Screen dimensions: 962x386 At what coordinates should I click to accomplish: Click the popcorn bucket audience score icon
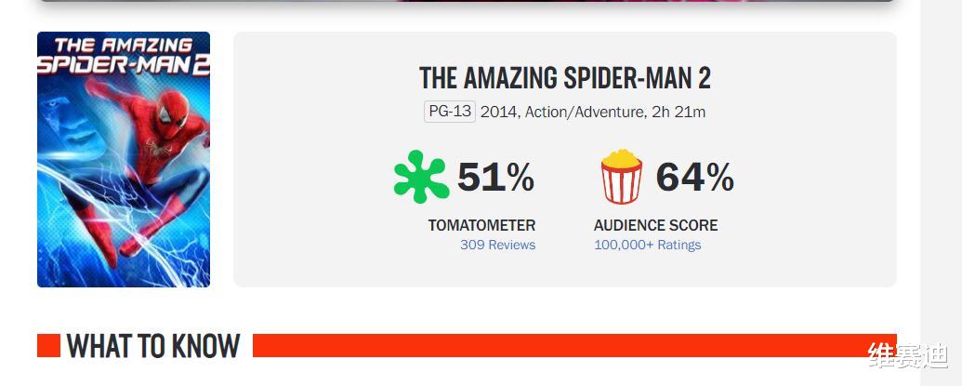pos(622,177)
